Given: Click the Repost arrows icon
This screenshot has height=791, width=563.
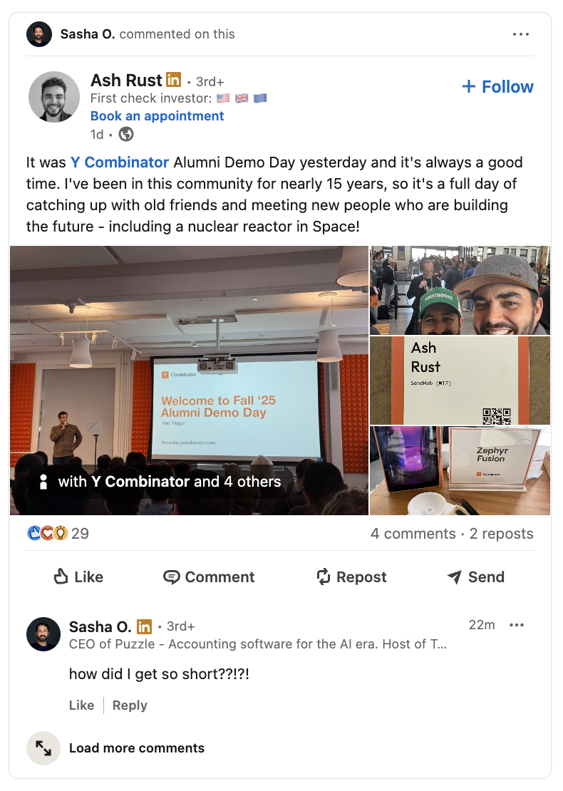Looking at the screenshot, I should click(324, 577).
